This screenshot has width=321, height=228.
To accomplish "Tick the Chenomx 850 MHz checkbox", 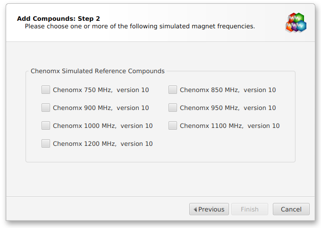I will pyautogui.click(x=173, y=90).
